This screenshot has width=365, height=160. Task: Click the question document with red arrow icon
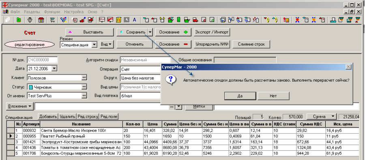point(322,20)
